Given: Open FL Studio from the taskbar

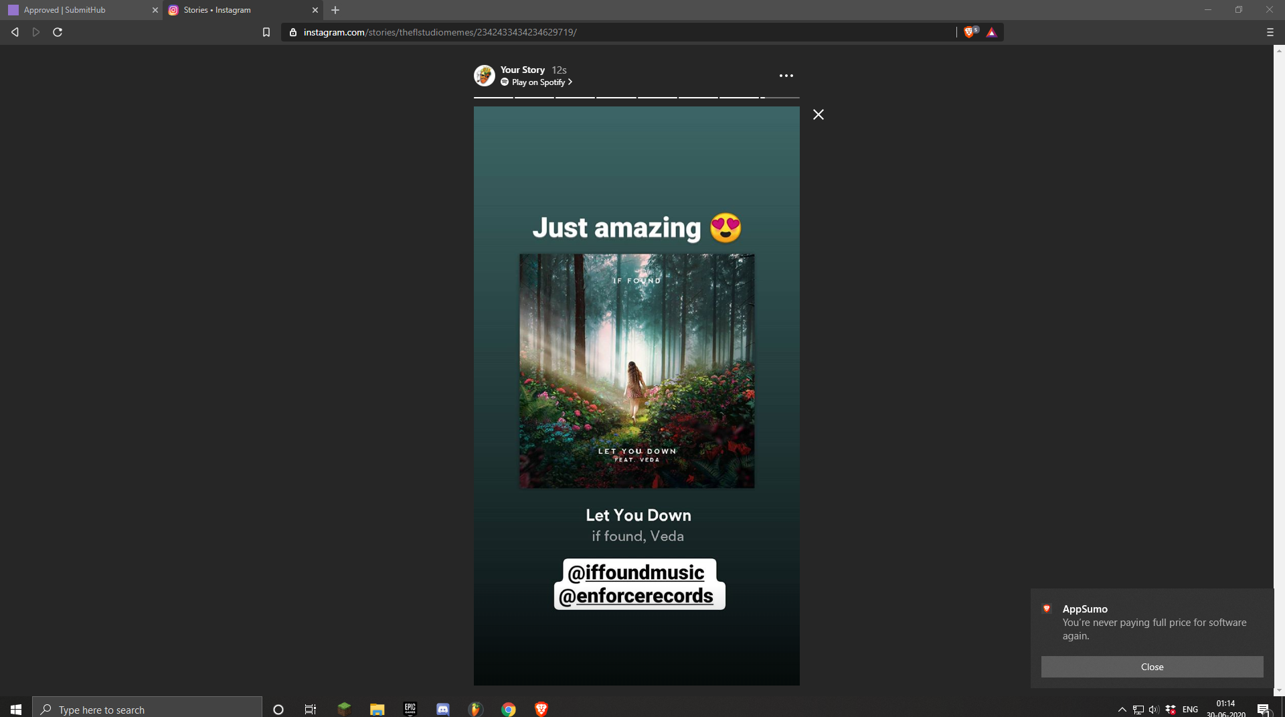Looking at the screenshot, I should (x=475, y=709).
